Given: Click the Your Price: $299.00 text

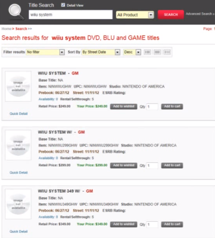Looking at the screenshot, I should coord(92,165).
